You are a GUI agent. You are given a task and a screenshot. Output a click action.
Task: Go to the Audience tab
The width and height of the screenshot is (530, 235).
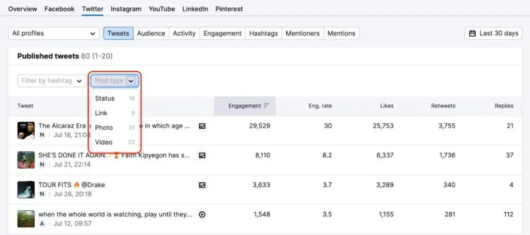click(x=151, y=33)
